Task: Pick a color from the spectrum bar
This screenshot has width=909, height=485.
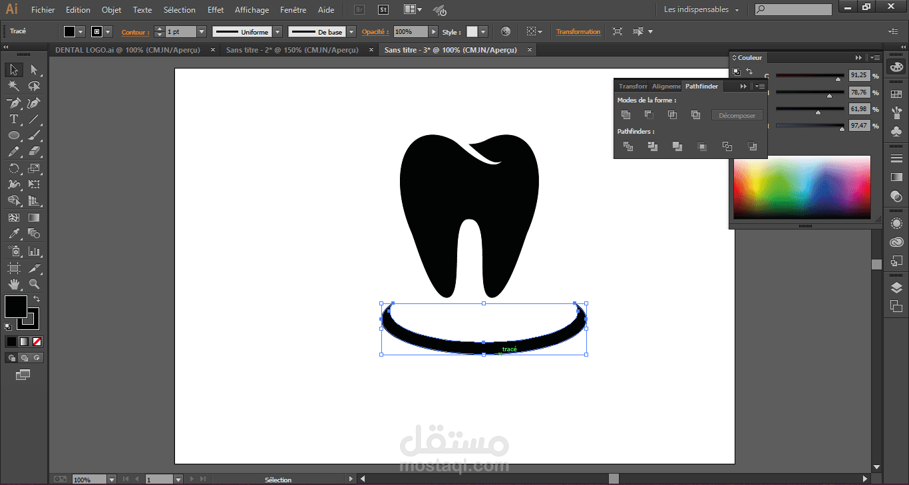Action: point(802,187)
